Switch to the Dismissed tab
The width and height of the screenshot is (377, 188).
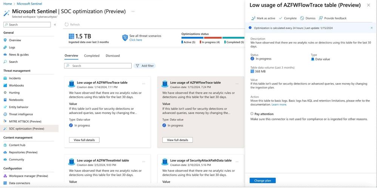pyautogui.click(x=112, y=55)
